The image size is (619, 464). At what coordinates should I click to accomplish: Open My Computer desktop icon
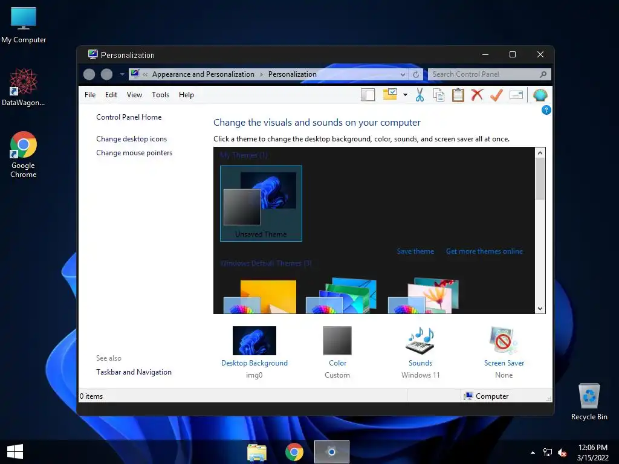click(x=24, y=24)
